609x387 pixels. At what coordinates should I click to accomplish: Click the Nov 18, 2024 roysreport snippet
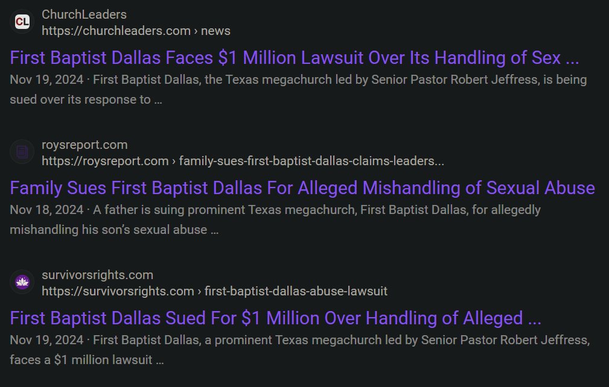coord(275,220)
